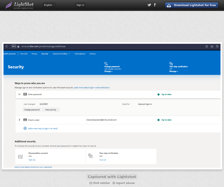The image size is (224, 187).
Task: Click the two-step verification header icon
Action: [x=171, y=63]
